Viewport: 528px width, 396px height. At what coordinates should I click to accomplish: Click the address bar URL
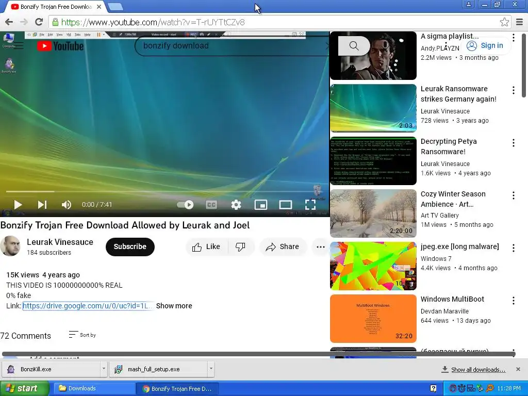[153, 22]
